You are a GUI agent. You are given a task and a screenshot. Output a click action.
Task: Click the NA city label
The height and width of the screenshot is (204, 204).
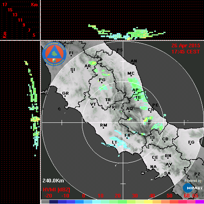153,167
